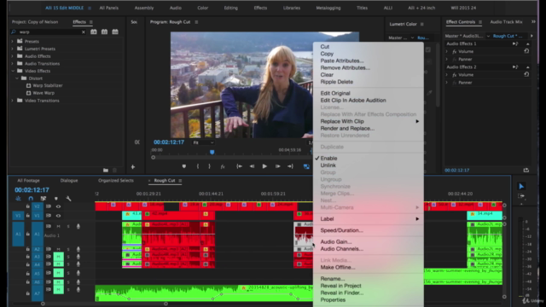The width and height of the screenshot is (546, 307).
Task: Choose Ripple Delete from context menu
Action: pyautogui.click(x=337, y=82)
